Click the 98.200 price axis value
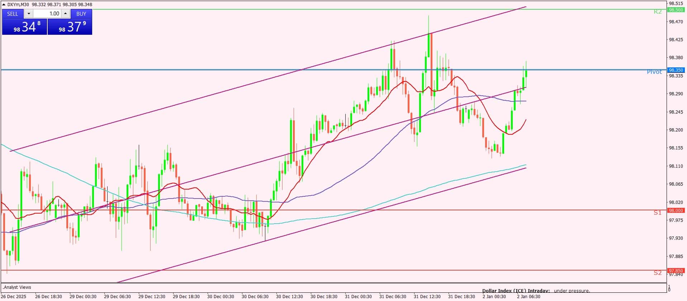This screenshot has height=301, width=687. (676, 130)
